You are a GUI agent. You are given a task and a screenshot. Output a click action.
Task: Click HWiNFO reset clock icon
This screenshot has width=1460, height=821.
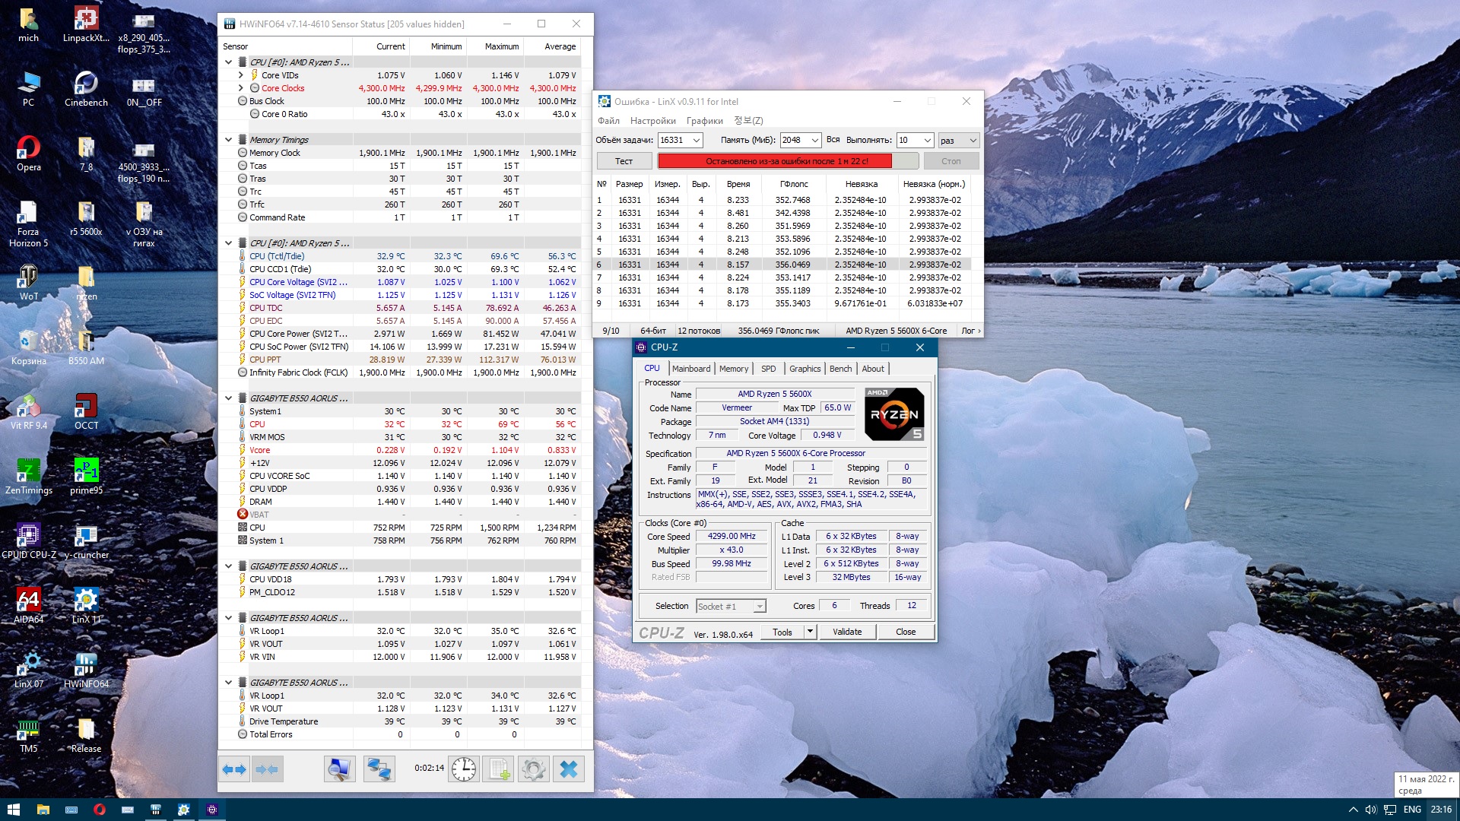pos(463,769)
